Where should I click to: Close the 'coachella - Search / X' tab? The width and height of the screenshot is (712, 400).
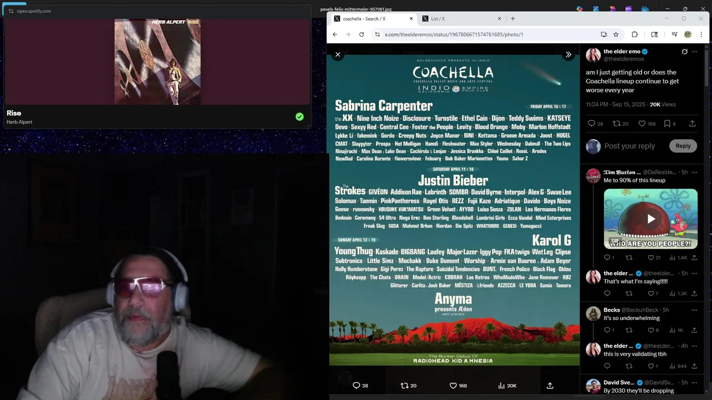pos(412,19)
